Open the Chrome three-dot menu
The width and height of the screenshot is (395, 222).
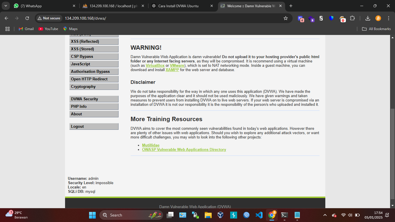pyautogui.click(x=388, y=18)
